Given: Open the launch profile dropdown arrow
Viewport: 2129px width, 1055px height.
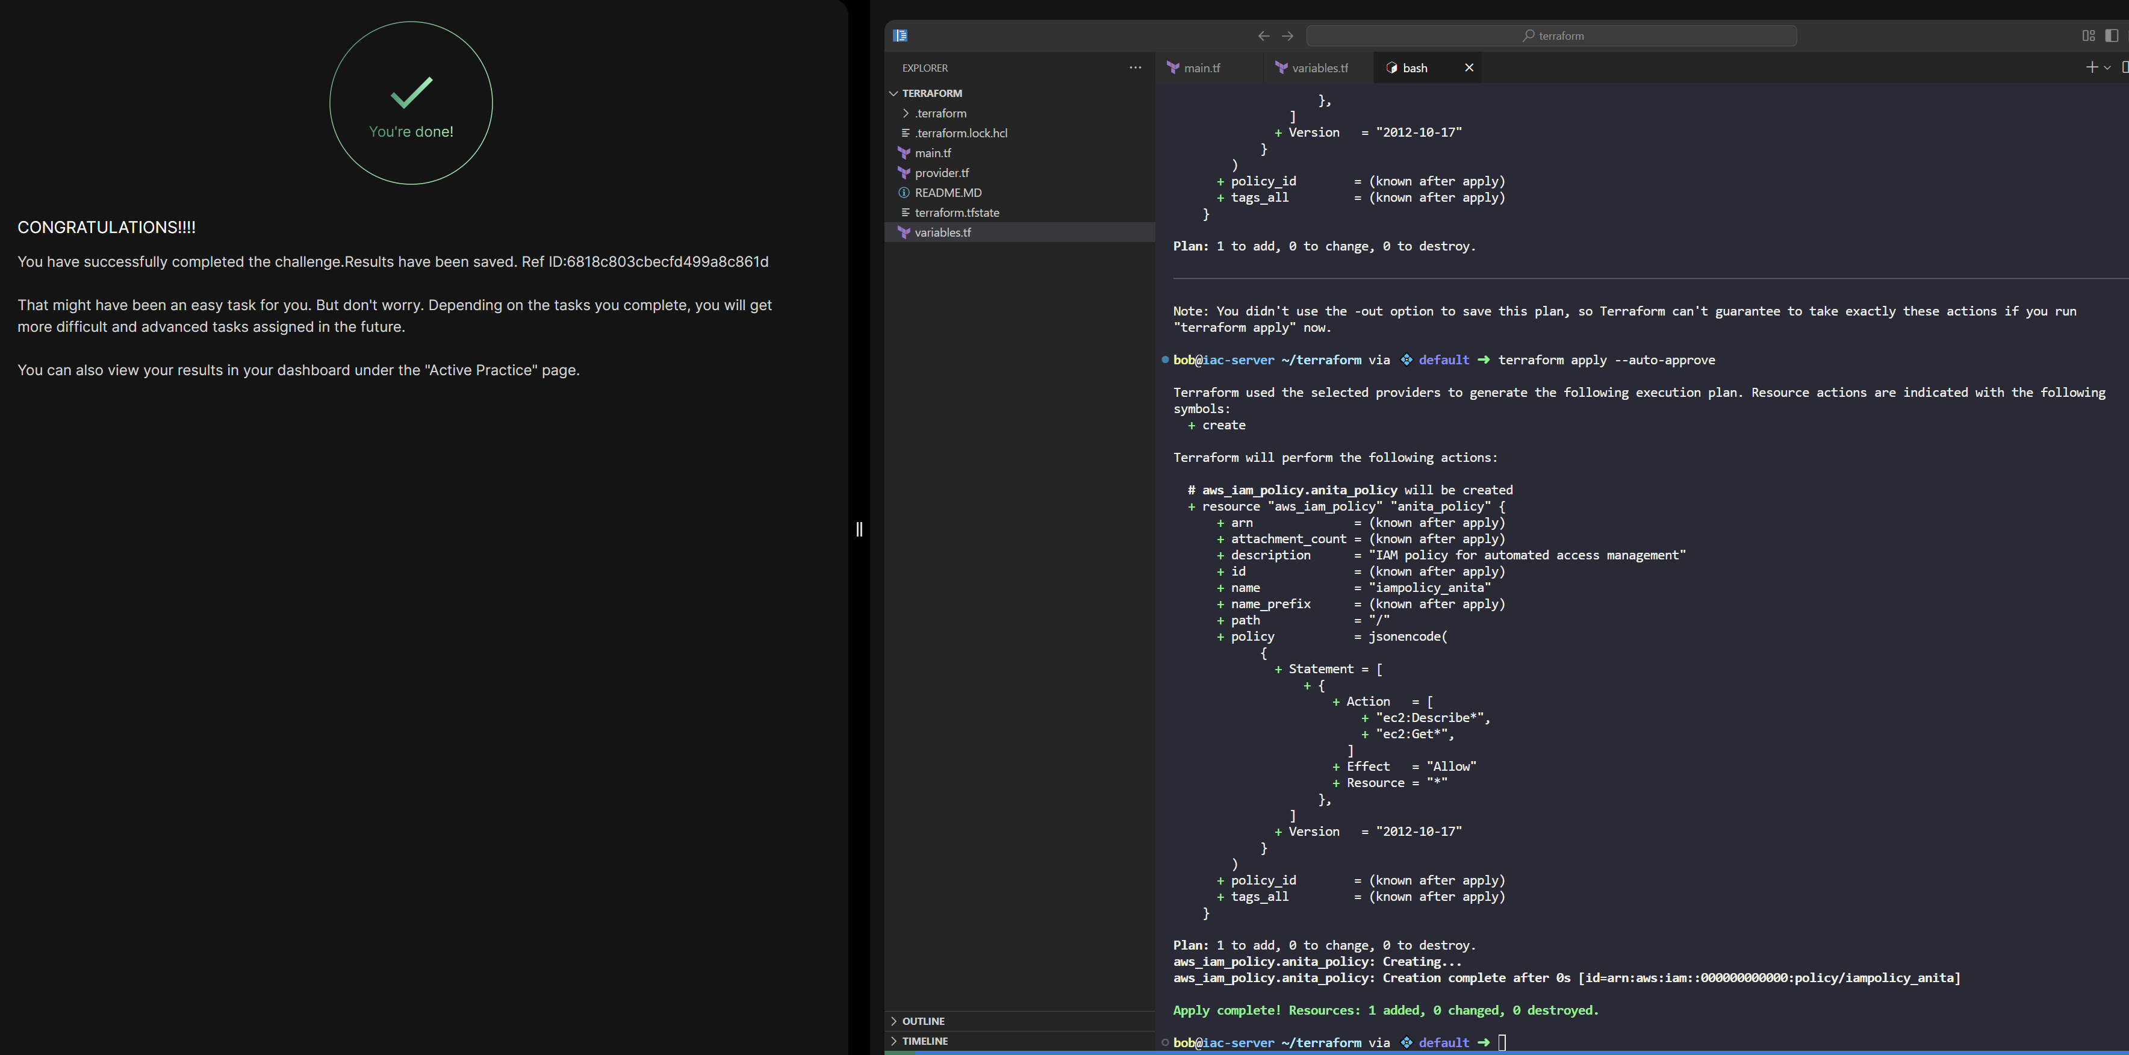Looking at the screenshot, I should coord(2107,68).
